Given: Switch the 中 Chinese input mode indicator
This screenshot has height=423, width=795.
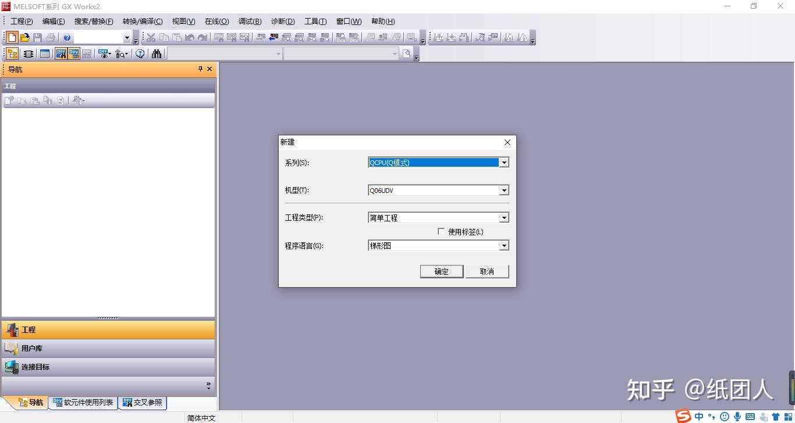Looking at the screenshot, I should point(699,417).
